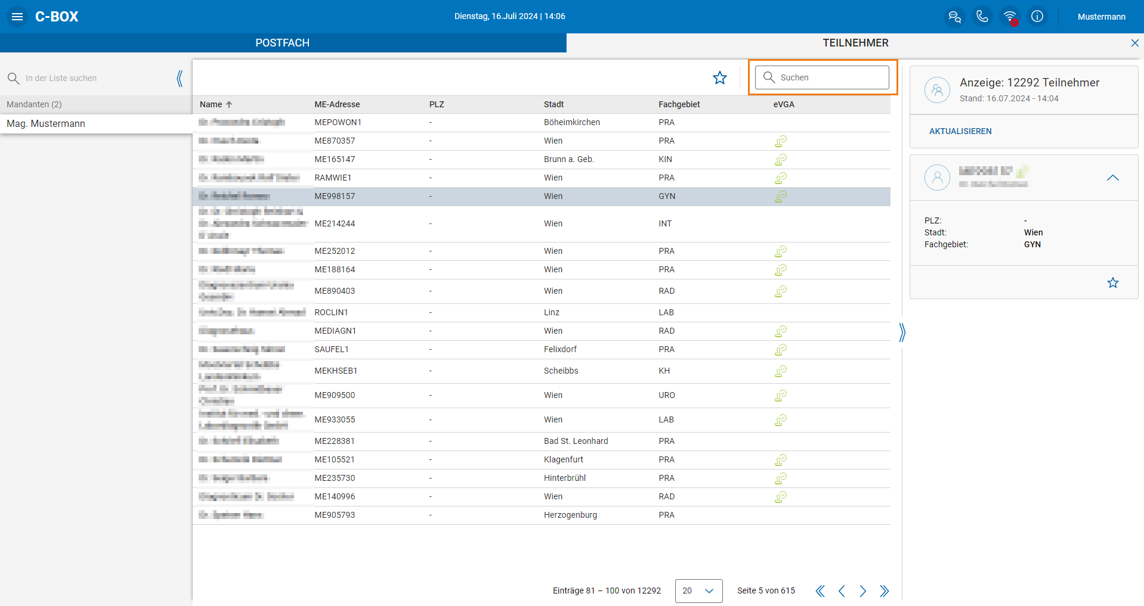The image size is (1144, 606).
Task: Toggle favorites star filter above table
Action: click(720, 78)
